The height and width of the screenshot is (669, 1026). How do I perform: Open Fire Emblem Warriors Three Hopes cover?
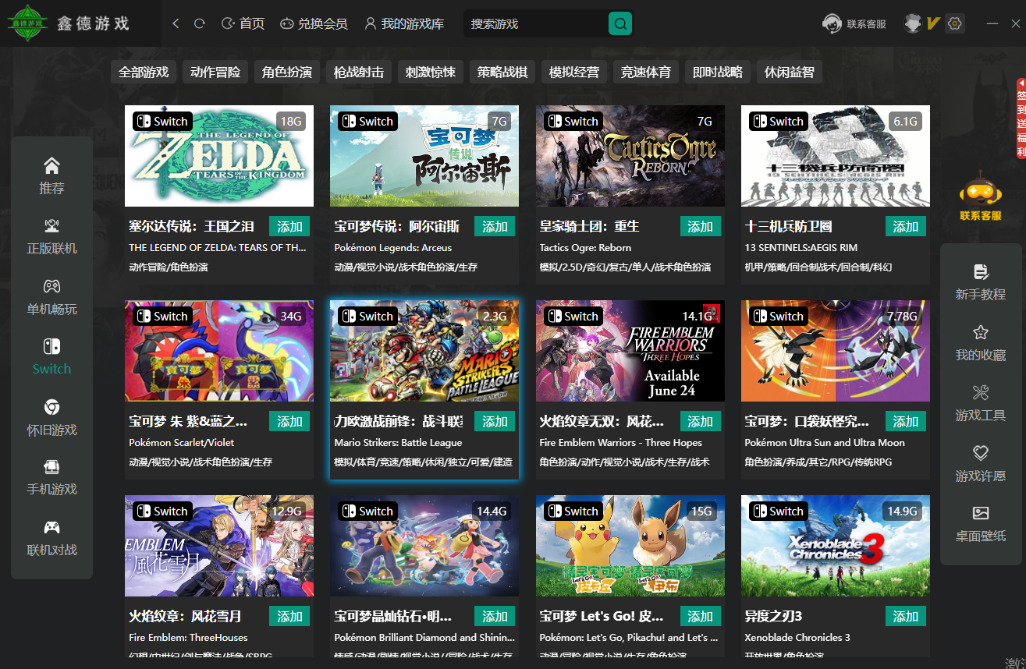click(x=630, y=351)
